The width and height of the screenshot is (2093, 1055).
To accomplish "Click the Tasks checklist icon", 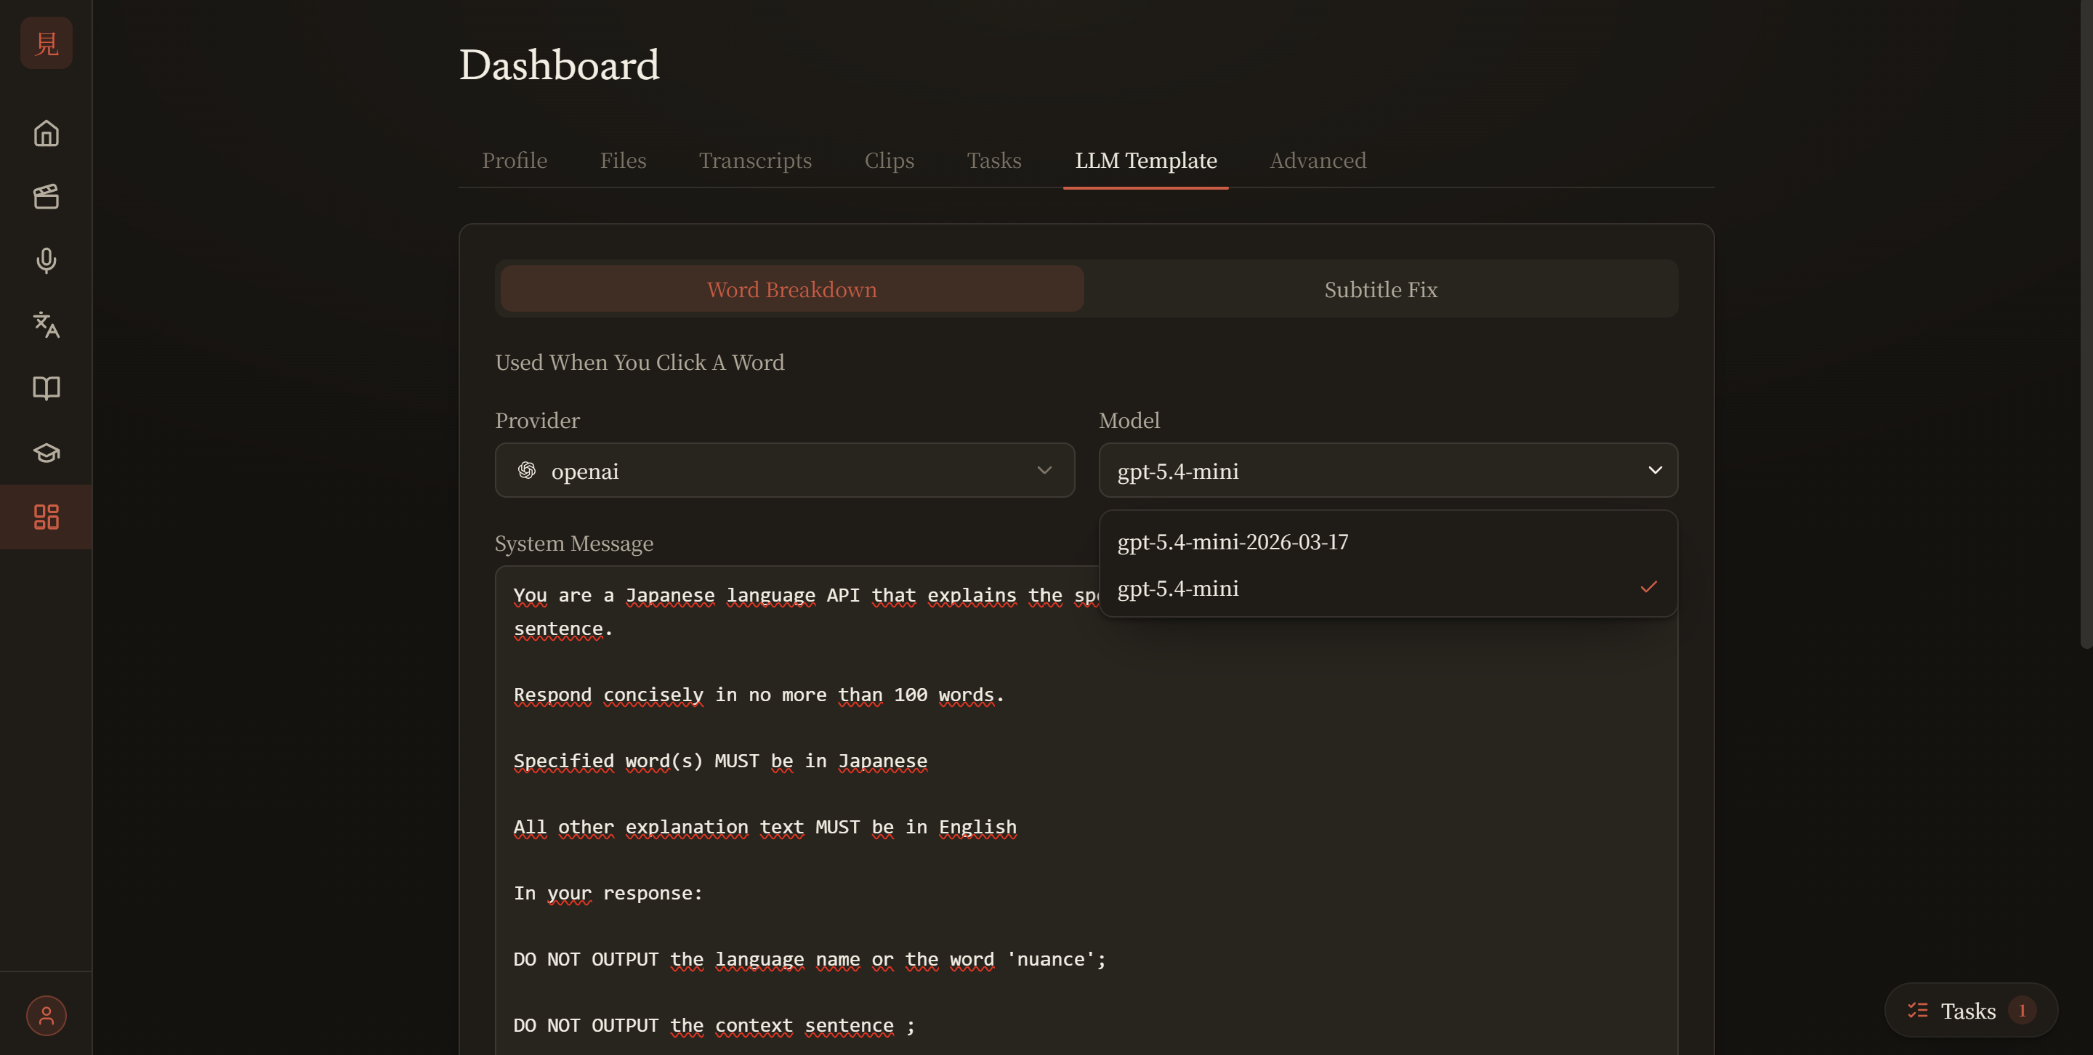I will pos(1918,1011).
